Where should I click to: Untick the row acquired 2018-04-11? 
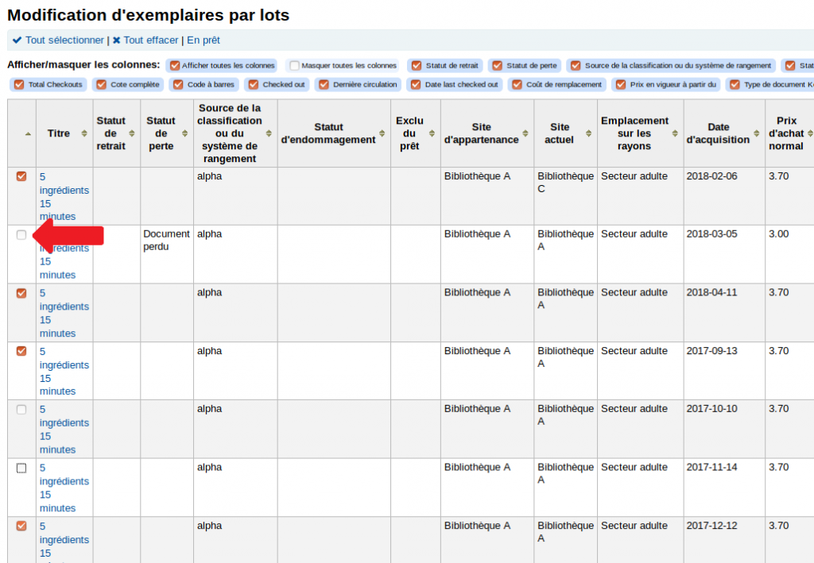click(21, 293)
